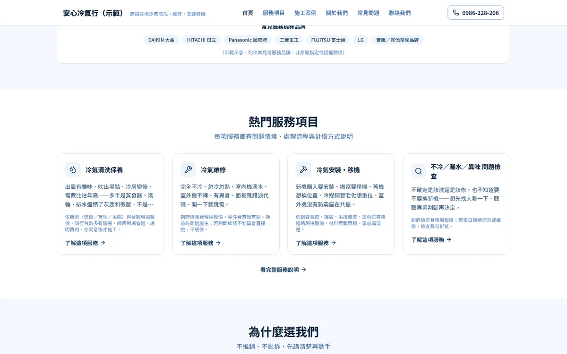Viewport: 567px width, 354px height.
Task: Click the phone icon in header button
Action: [x=456, y=13]
